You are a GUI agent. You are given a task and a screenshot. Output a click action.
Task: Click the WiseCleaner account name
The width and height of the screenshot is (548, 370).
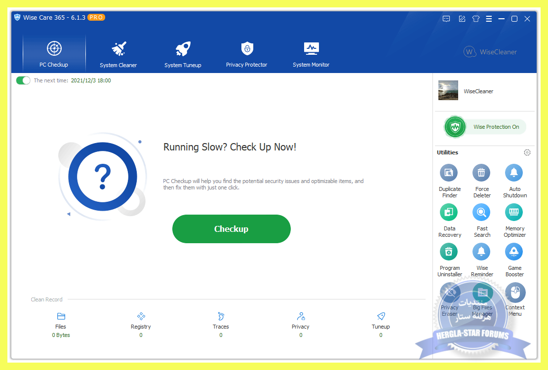[x=478, y=91]
